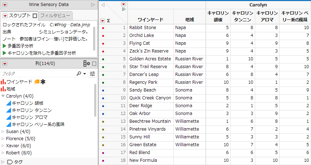Click the Σ summary icon

[x=108, y=21]
